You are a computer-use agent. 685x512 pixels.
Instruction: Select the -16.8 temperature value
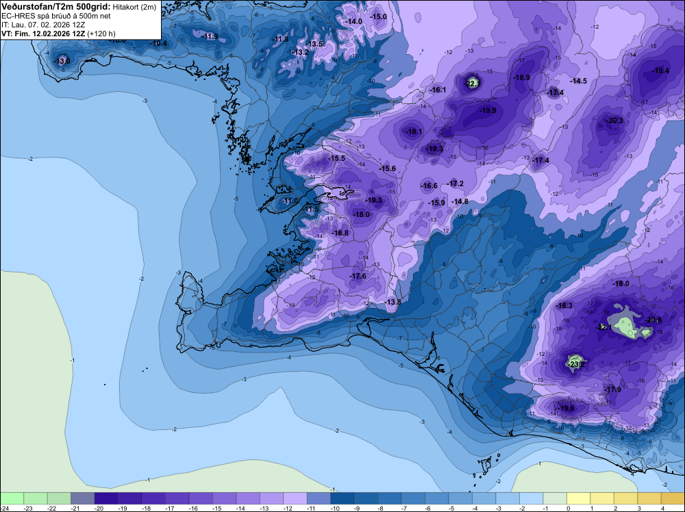340,233
